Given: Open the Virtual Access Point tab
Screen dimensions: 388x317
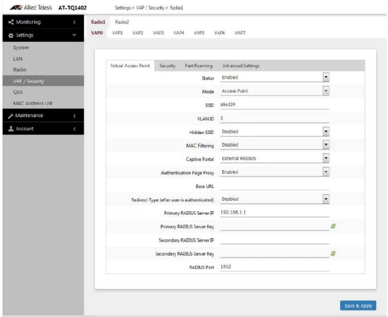Looking at the screenshot, I should point(130,65).
